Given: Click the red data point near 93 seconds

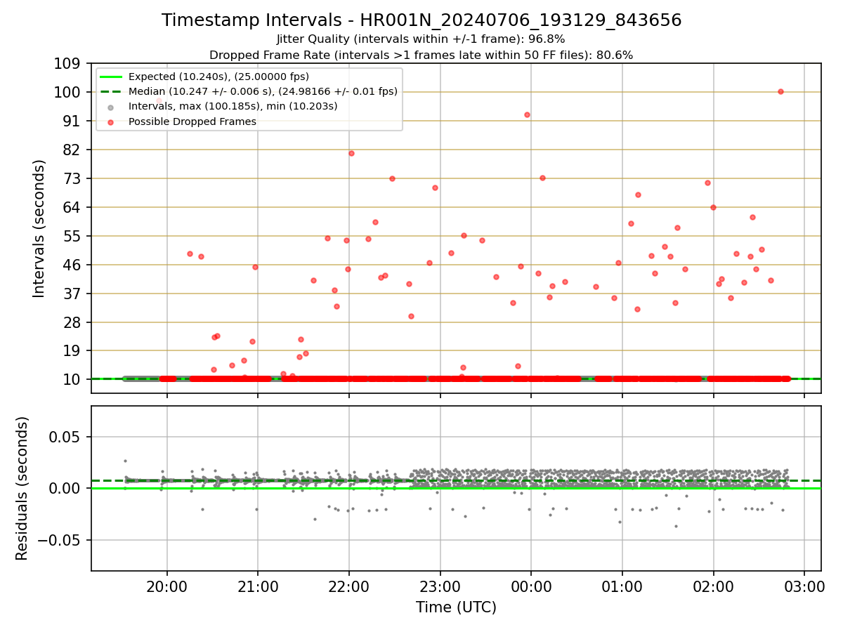Looking at the screenshot, I should coord(527,114).
